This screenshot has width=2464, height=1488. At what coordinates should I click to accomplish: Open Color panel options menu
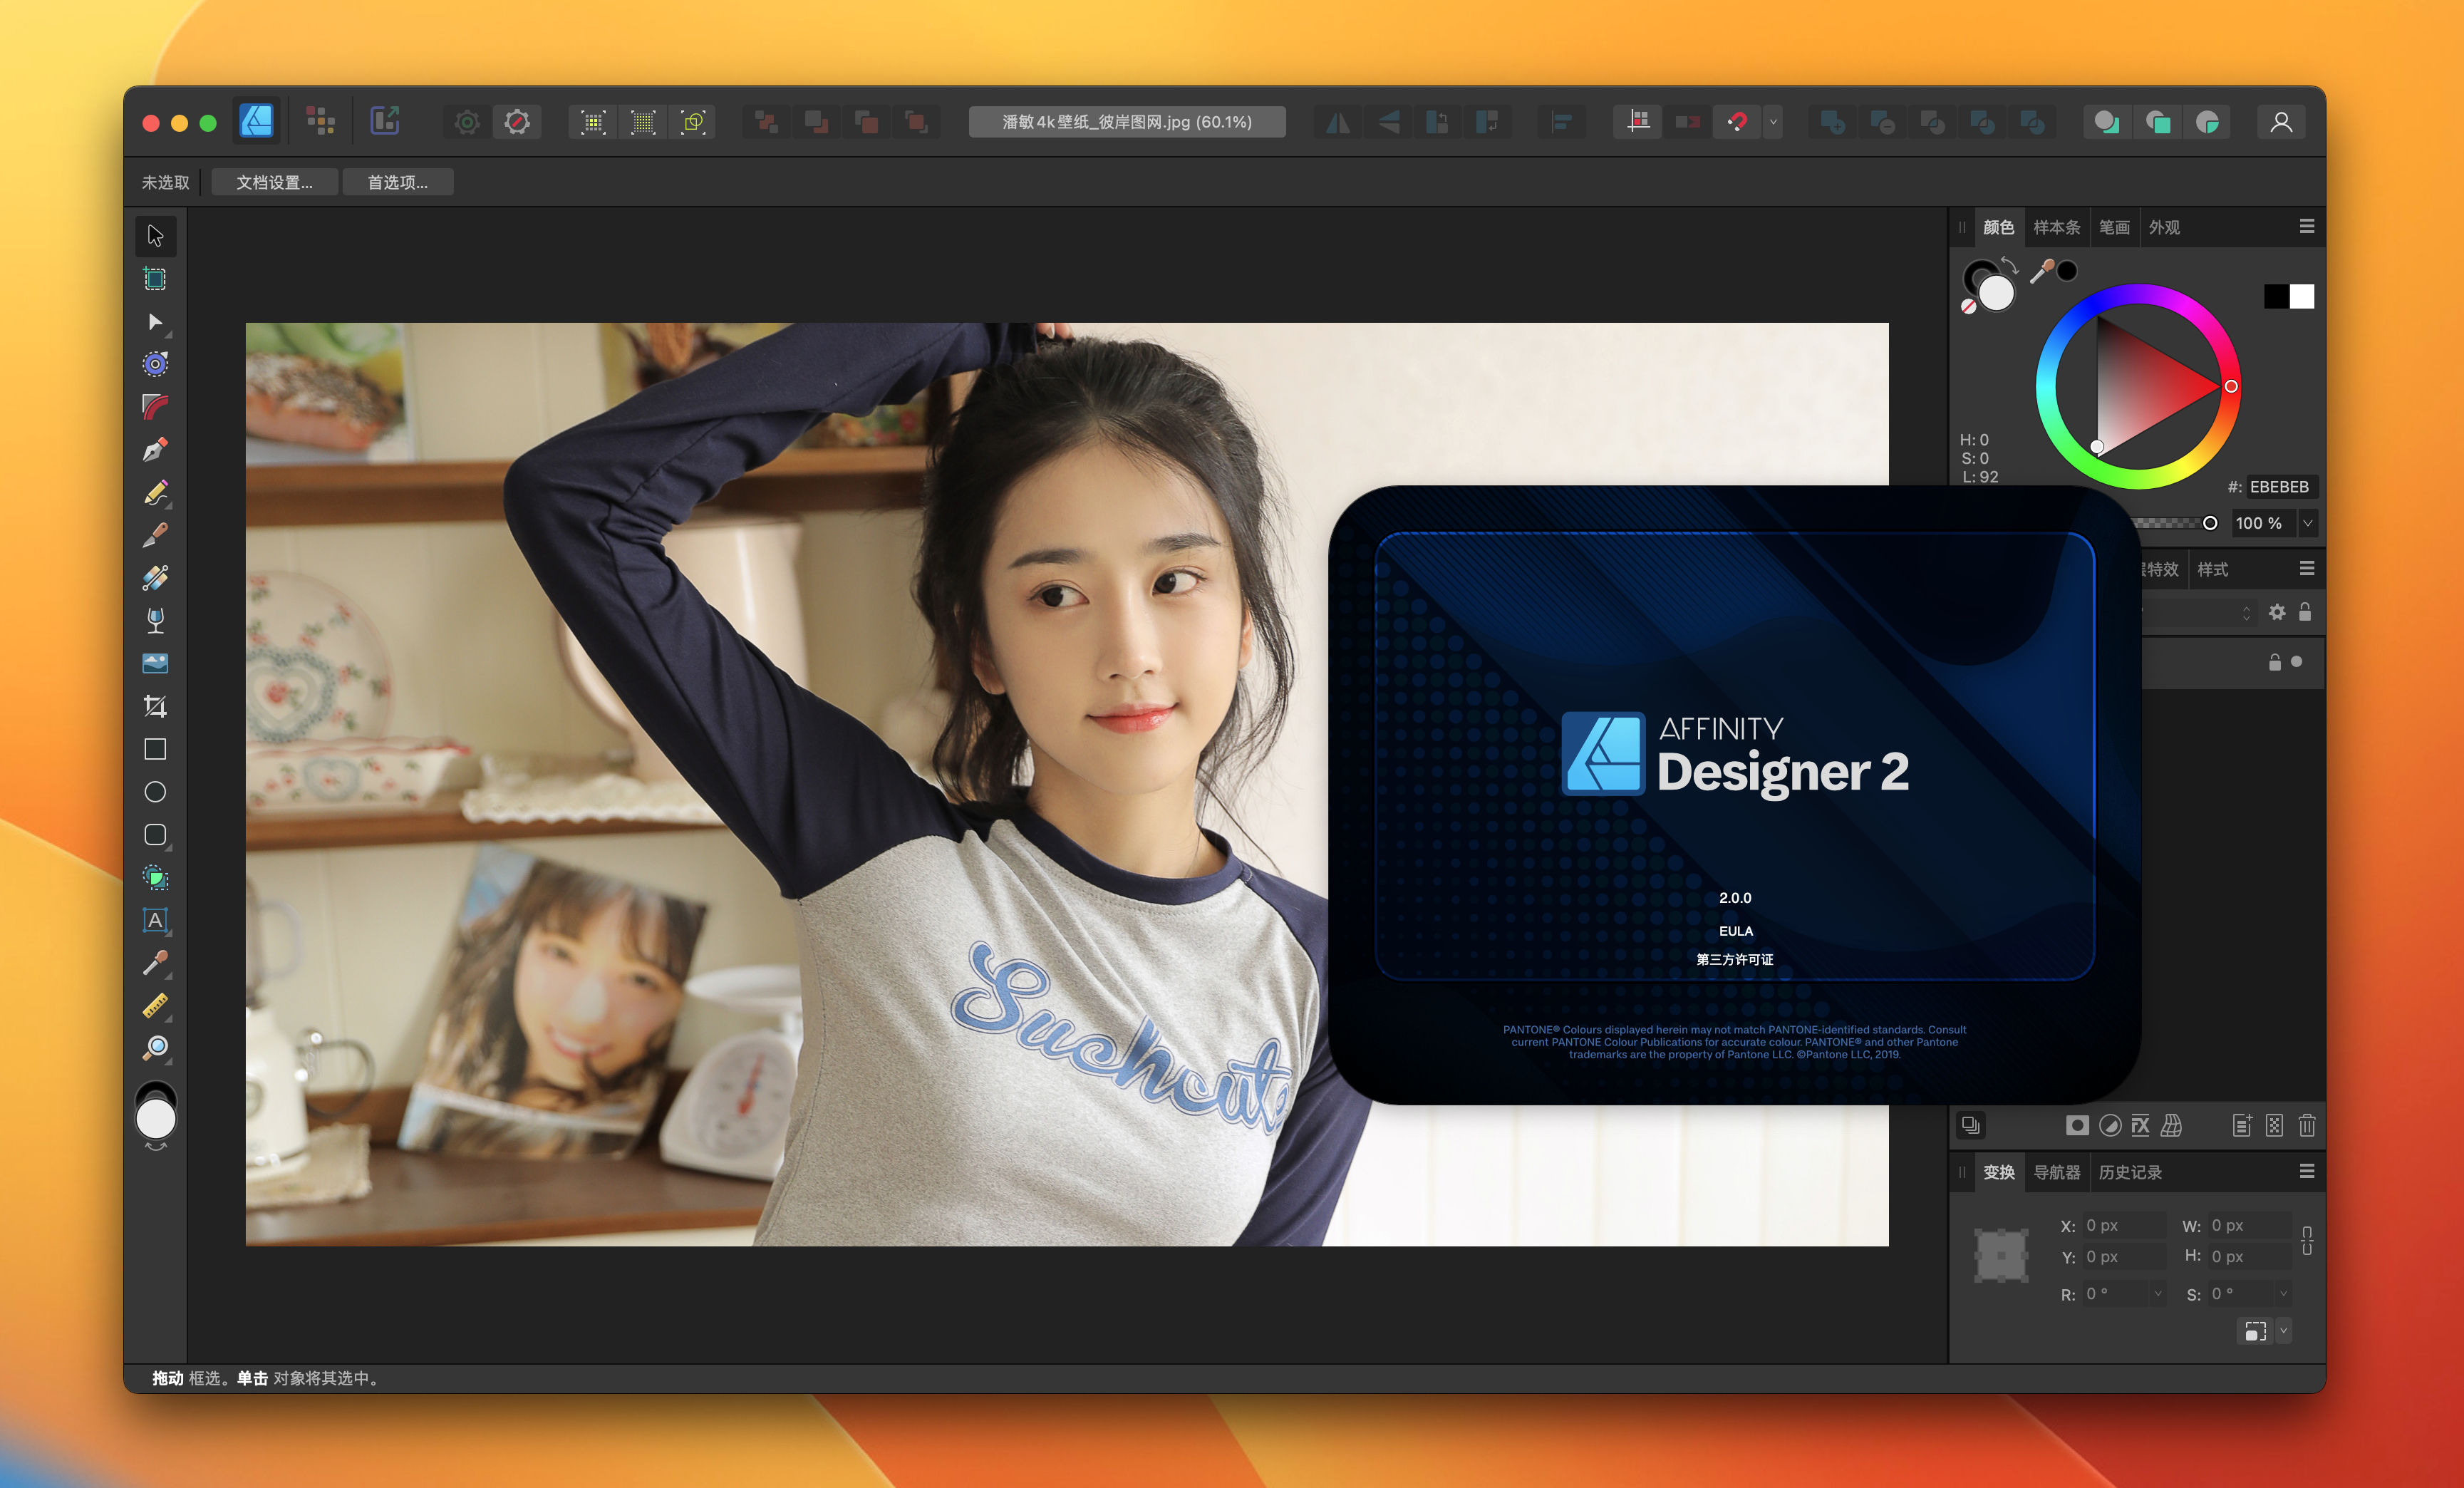pyautogui.click(x=2307, y=227)
